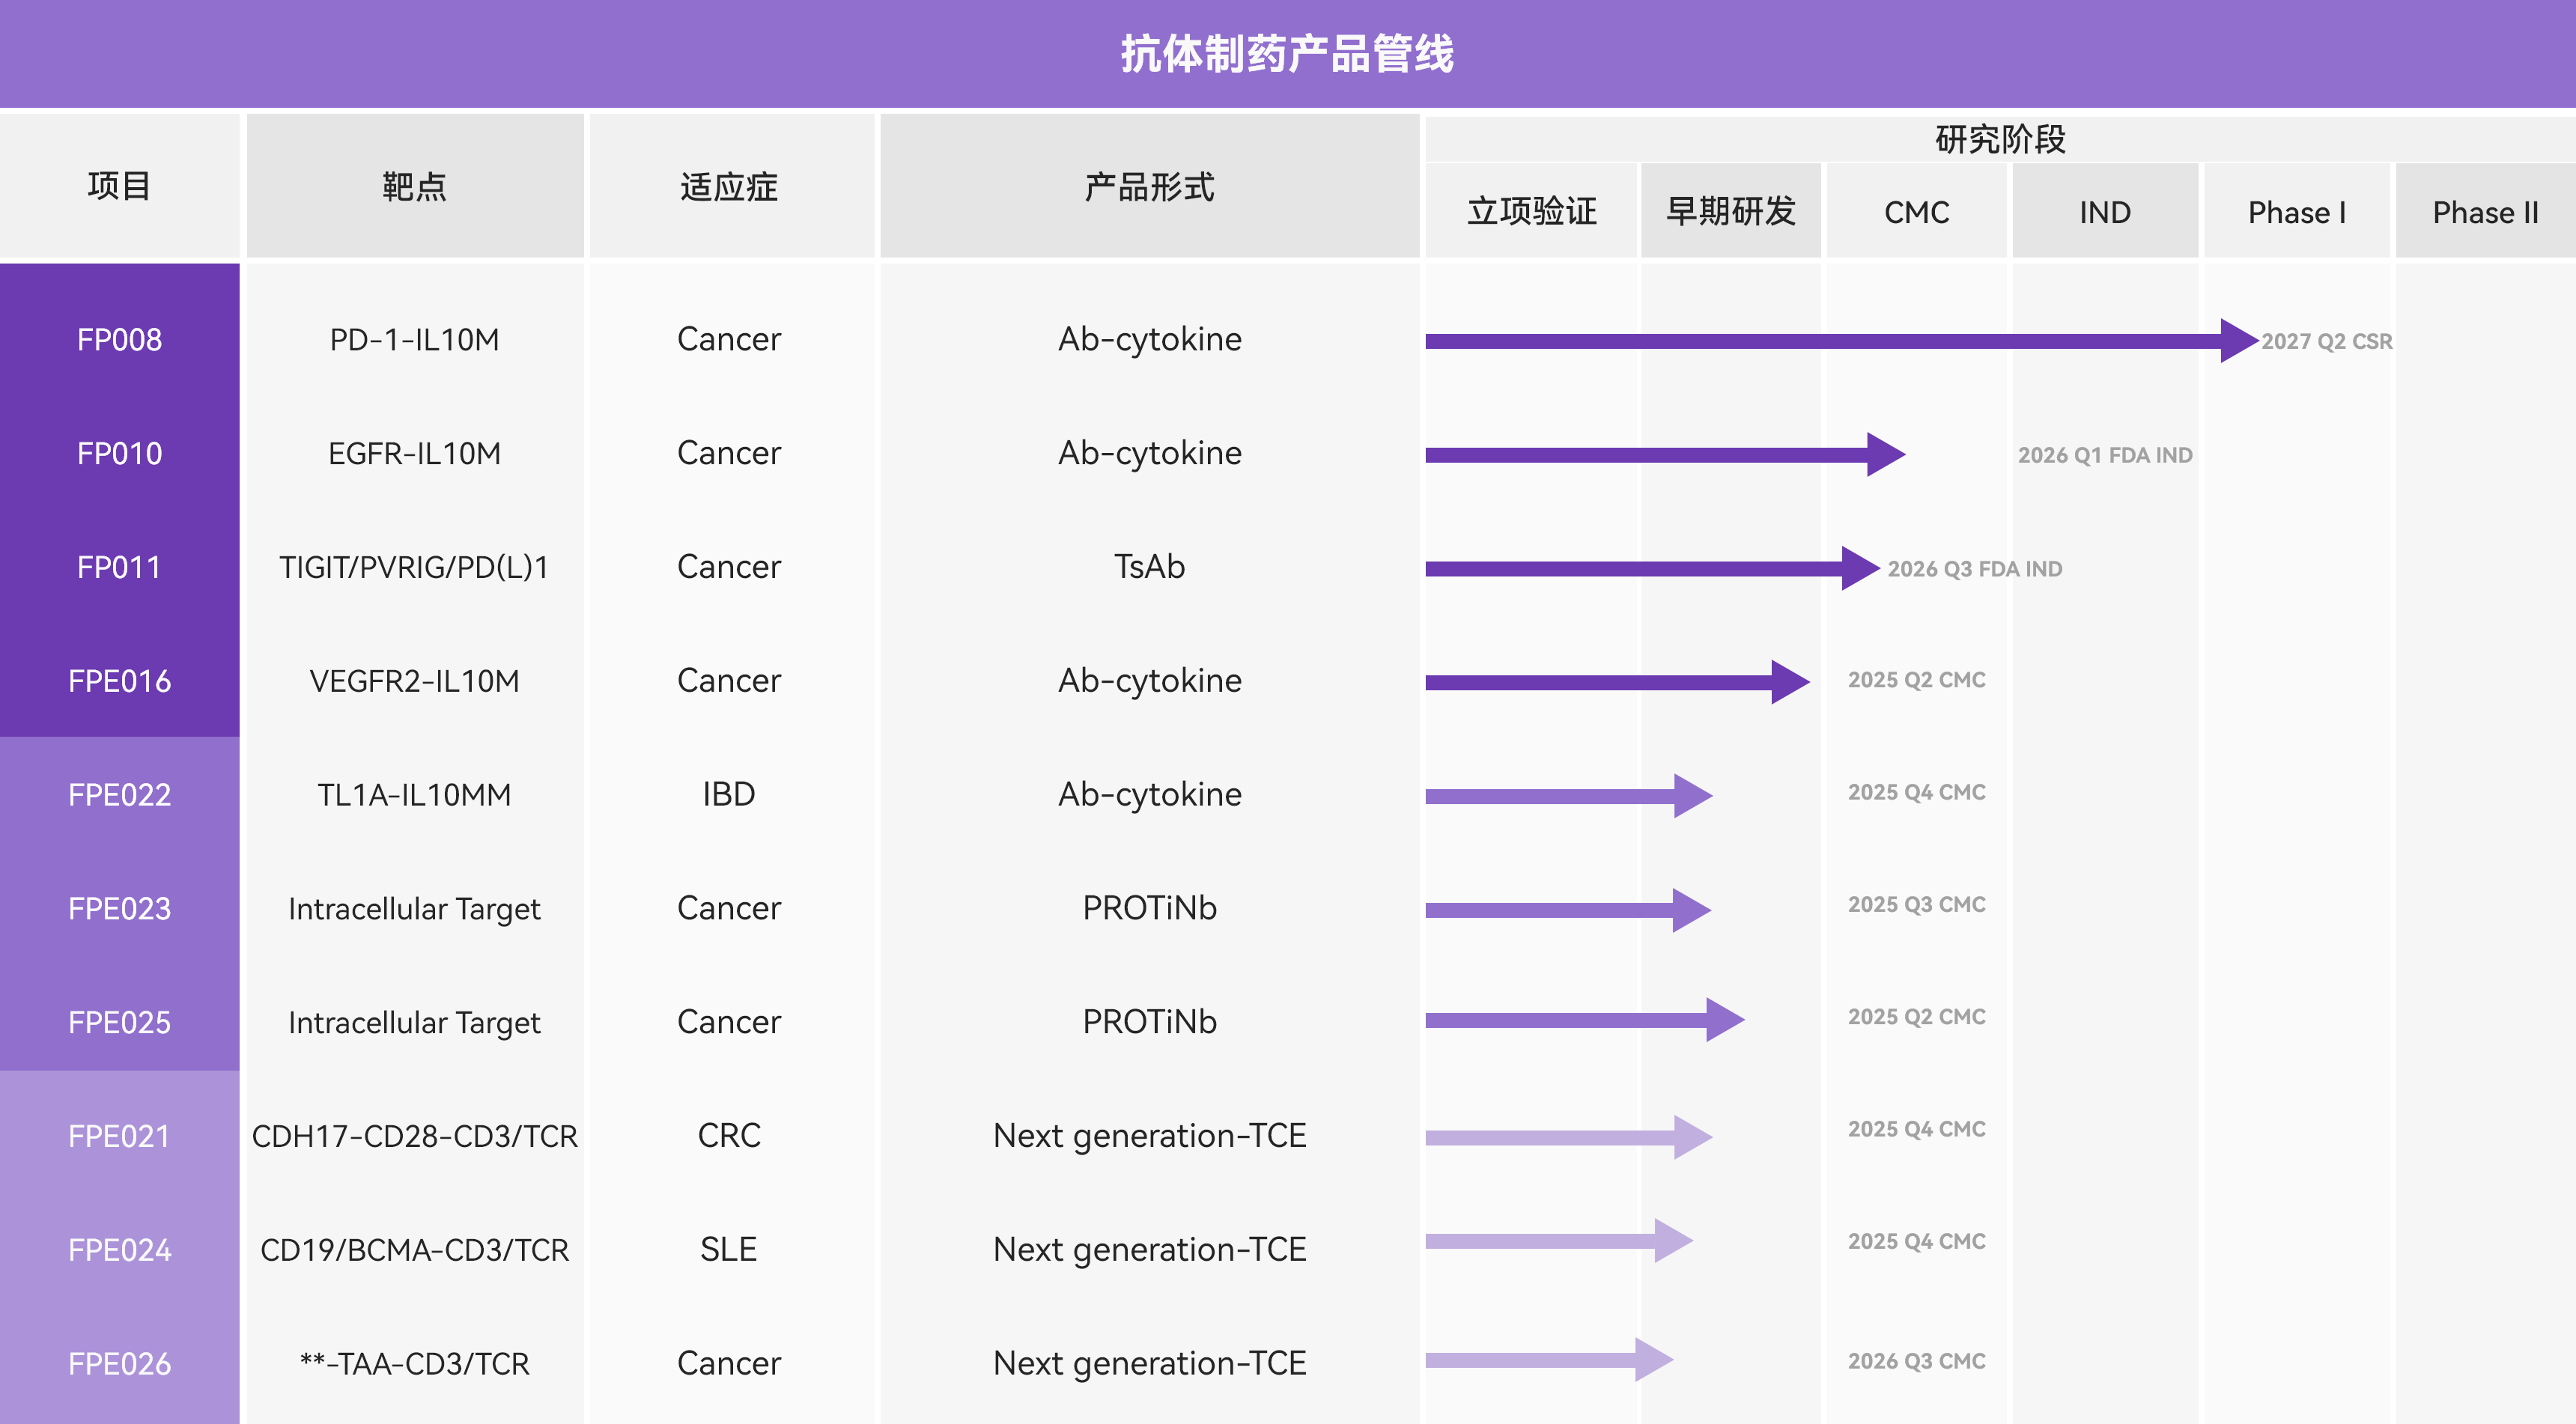Screen dimensions: 2576x1424
Task: Select the Phase I column header
Action: (x=2296, y=212)
